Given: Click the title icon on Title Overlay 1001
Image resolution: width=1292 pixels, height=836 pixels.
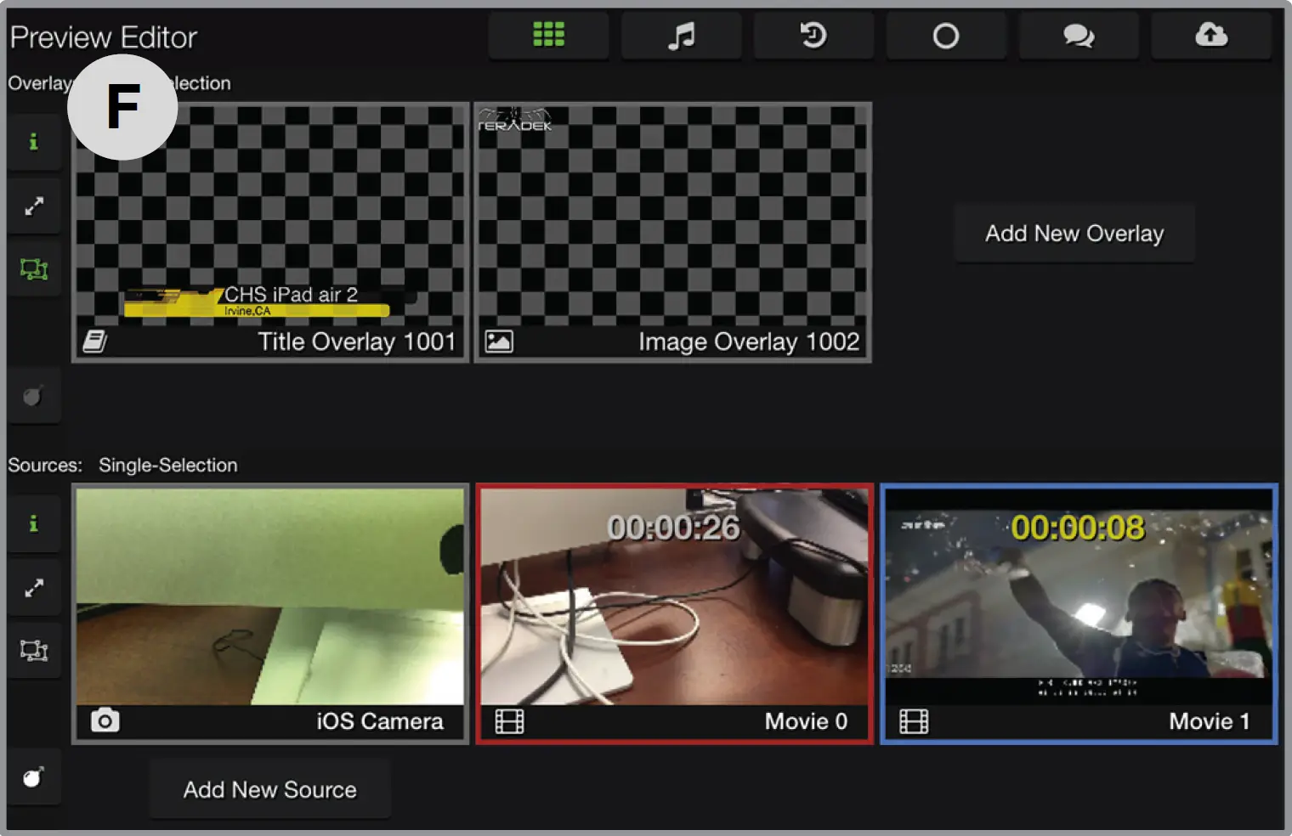Looking at the screenshot, I should (95, 342).
